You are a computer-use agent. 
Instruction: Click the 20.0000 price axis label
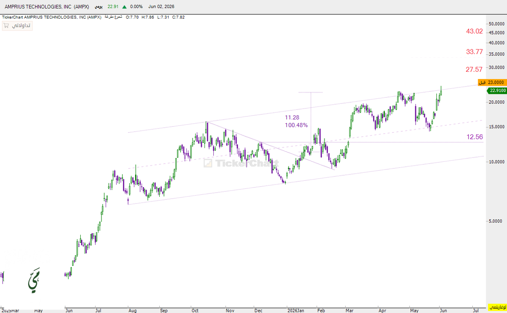(x=497, y=102)
